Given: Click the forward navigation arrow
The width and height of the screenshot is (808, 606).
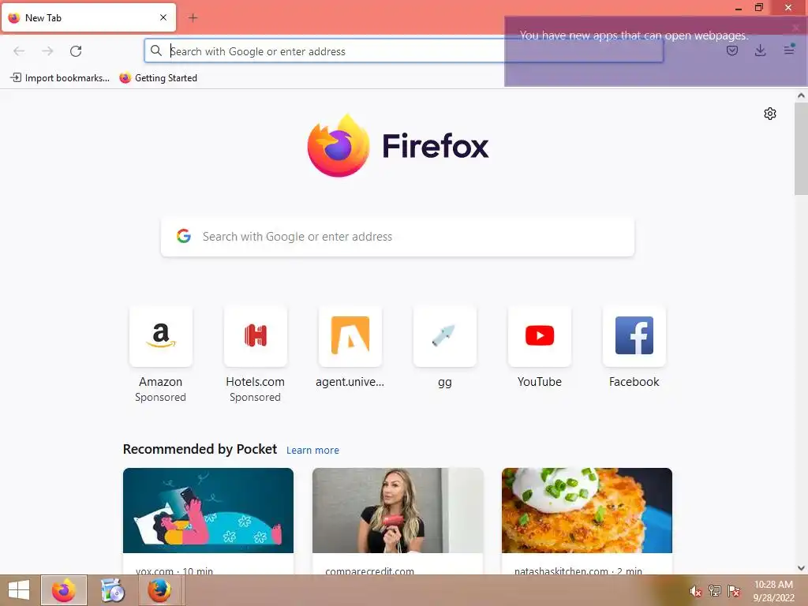Looking at the screenshot, I should [x=47, y=51].
